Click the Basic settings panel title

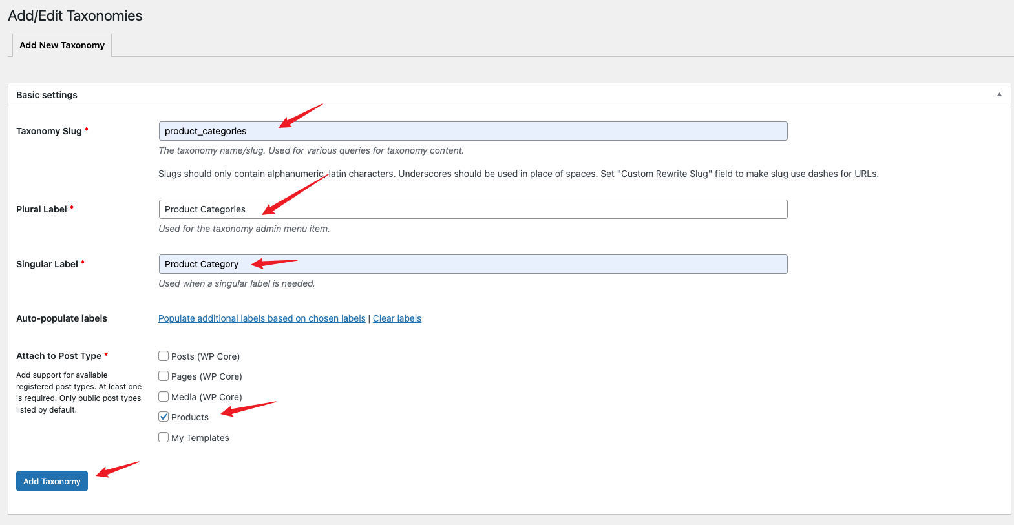coord(47,95)
